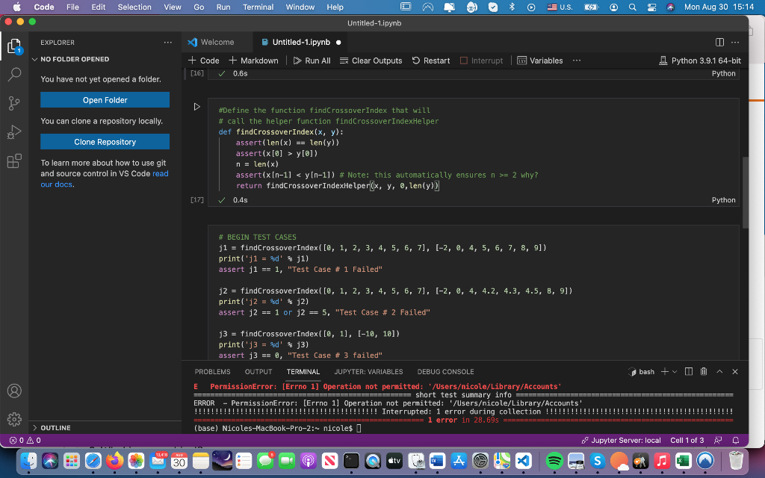
Task: Collapse the NO FOLDER OPENED section
Action: (x=75, y=59)
